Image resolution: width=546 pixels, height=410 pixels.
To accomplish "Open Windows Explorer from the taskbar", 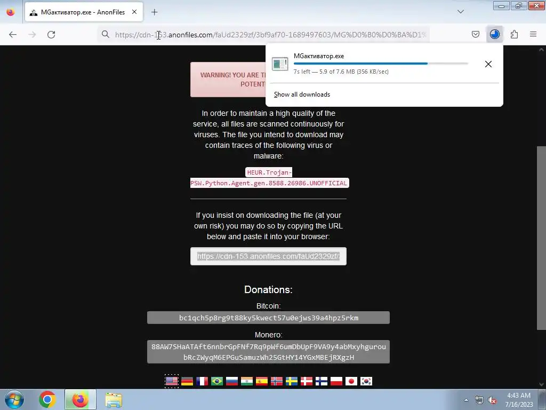I will 114,400.
